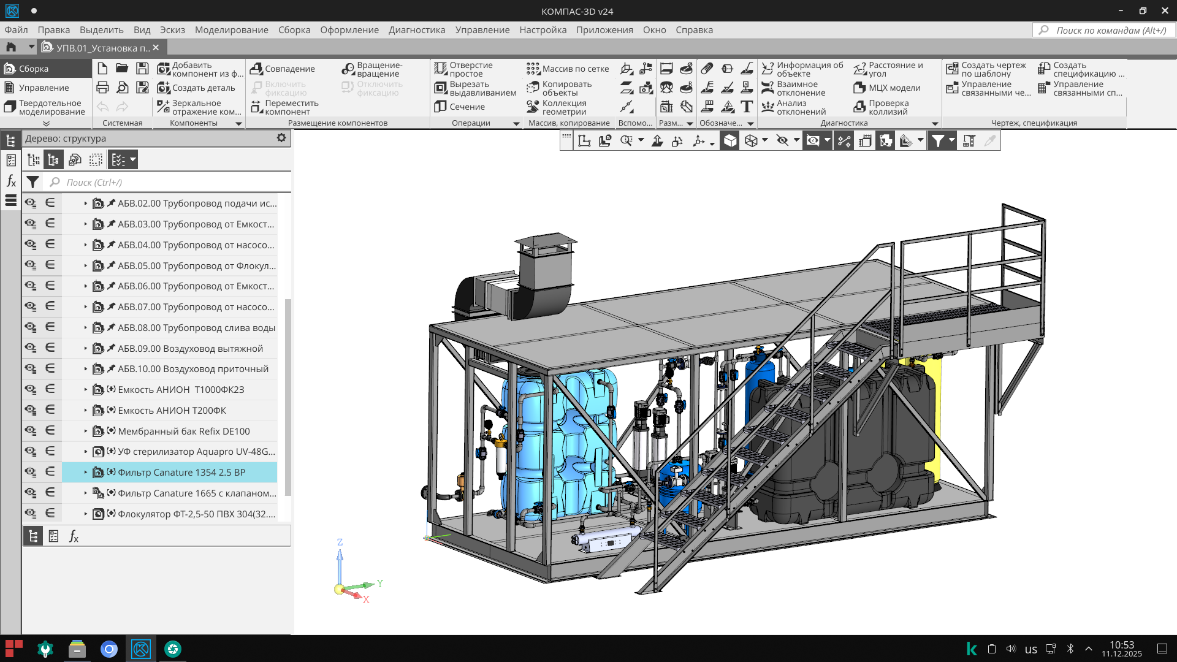The height and width of the screenshot is (662, 1177).
Task: Click Зеркальное отражение компонентов icon
Action: 162,107
